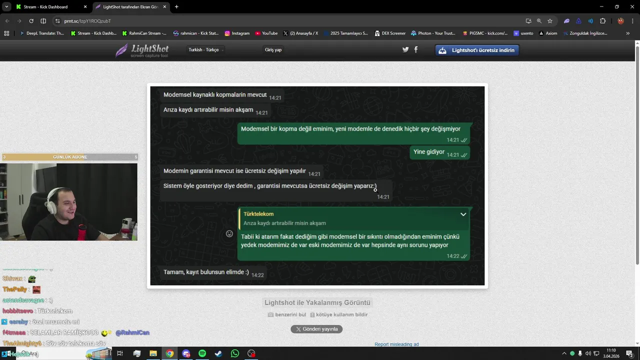Click the sound waves extension icon
This screenshot has height=360, width=640.
pos(590,21)
